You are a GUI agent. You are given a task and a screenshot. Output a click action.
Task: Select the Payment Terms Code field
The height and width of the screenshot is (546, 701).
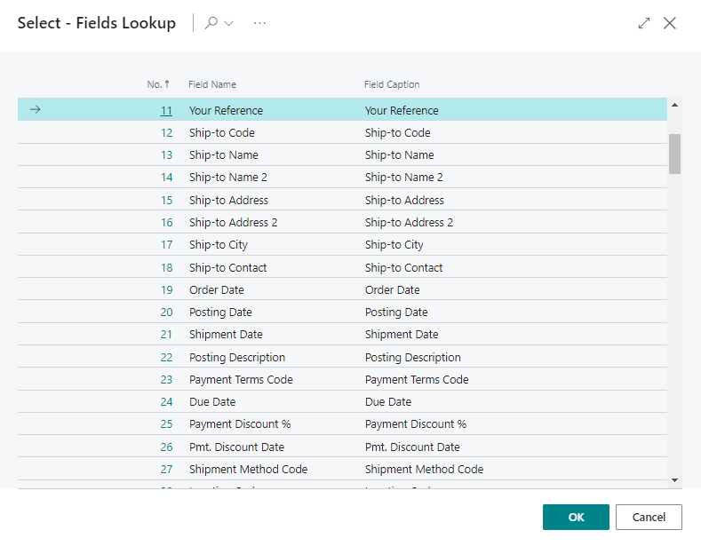(x=240, y=380)
